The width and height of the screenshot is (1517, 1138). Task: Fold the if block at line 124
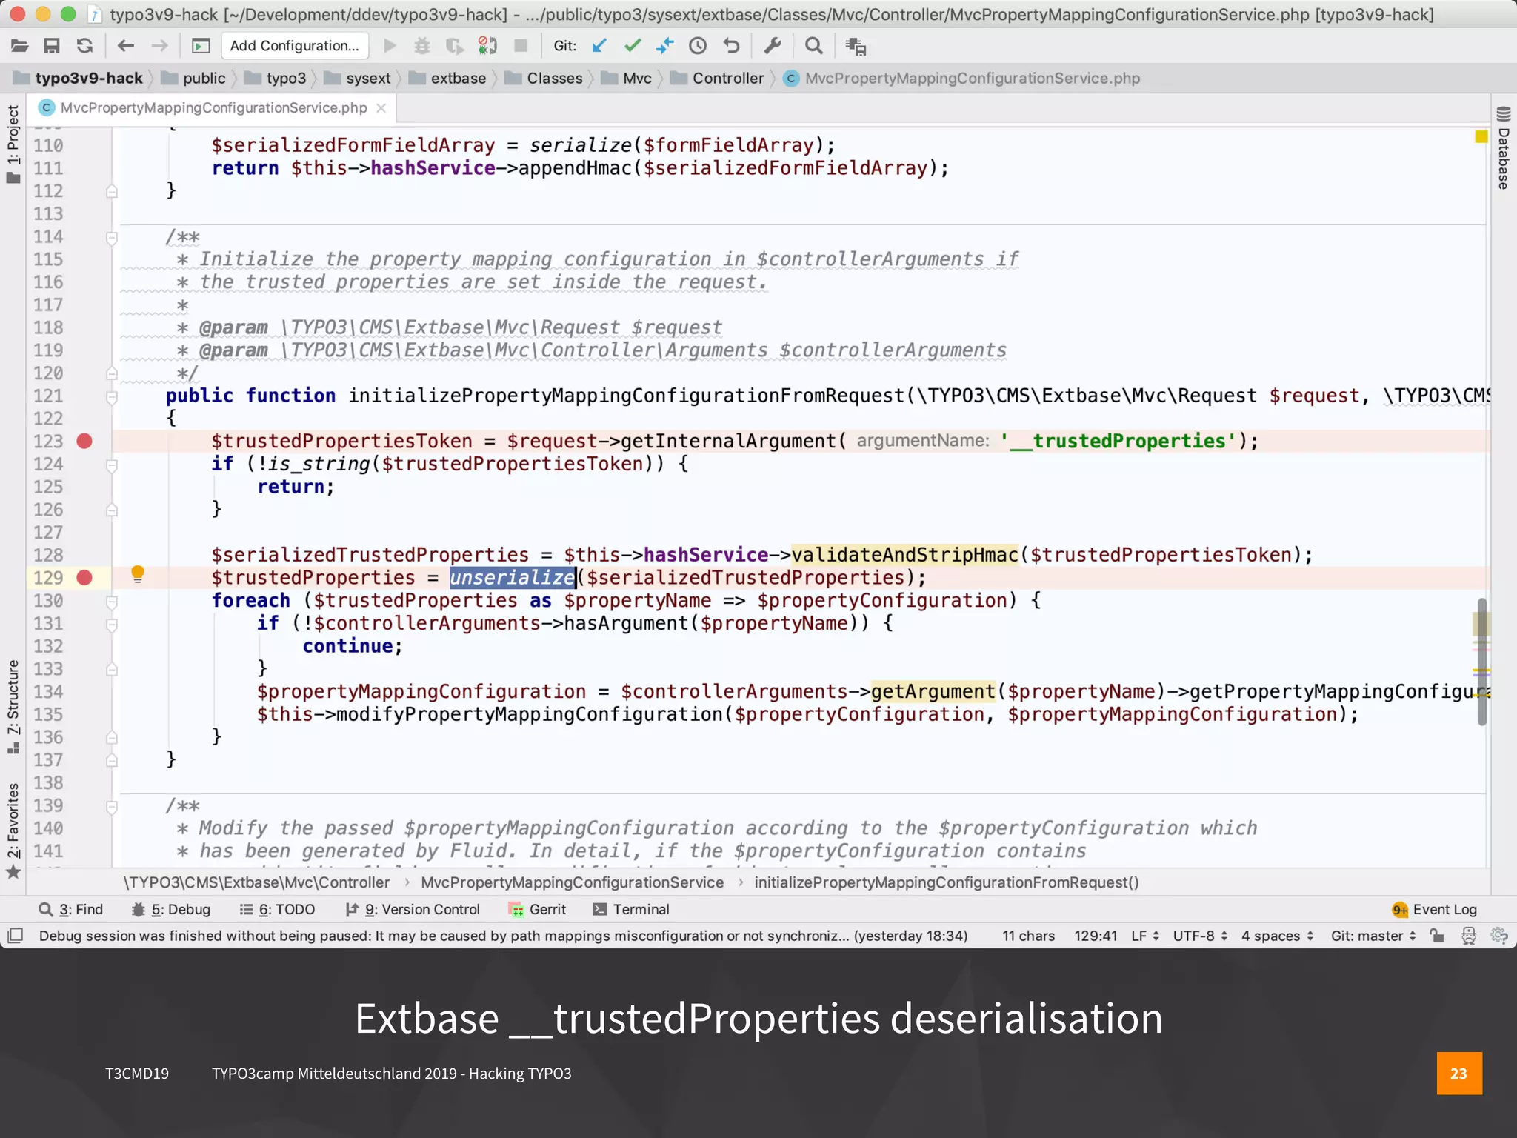coord(112,465)
